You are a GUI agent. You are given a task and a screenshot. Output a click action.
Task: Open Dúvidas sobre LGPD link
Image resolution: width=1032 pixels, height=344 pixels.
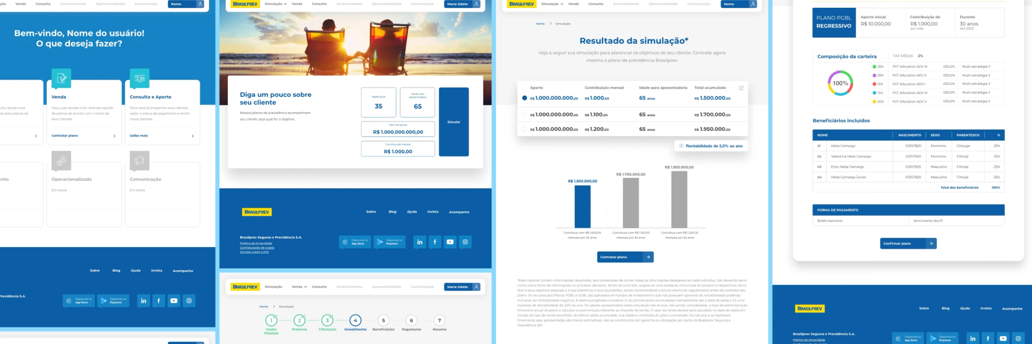tap(254, 252)
